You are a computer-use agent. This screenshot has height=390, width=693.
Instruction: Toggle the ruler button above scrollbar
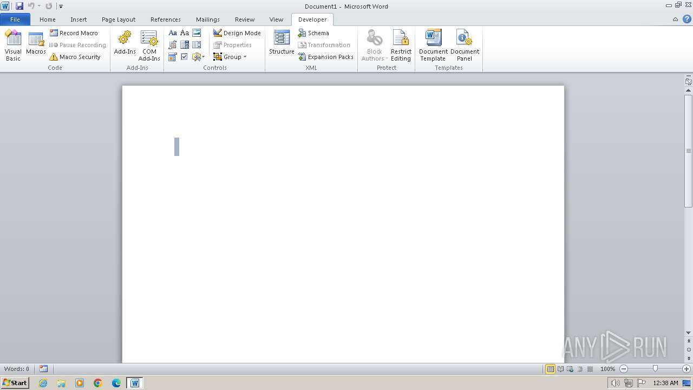pos(688,82)
